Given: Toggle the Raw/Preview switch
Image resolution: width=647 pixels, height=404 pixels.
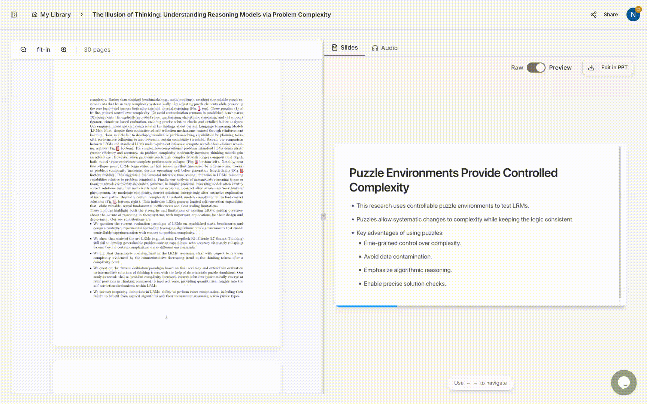Looking at the screenshot, I should [536, 68].
